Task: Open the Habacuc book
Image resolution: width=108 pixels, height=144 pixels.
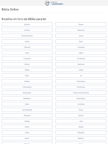Action: coord(81,138)
